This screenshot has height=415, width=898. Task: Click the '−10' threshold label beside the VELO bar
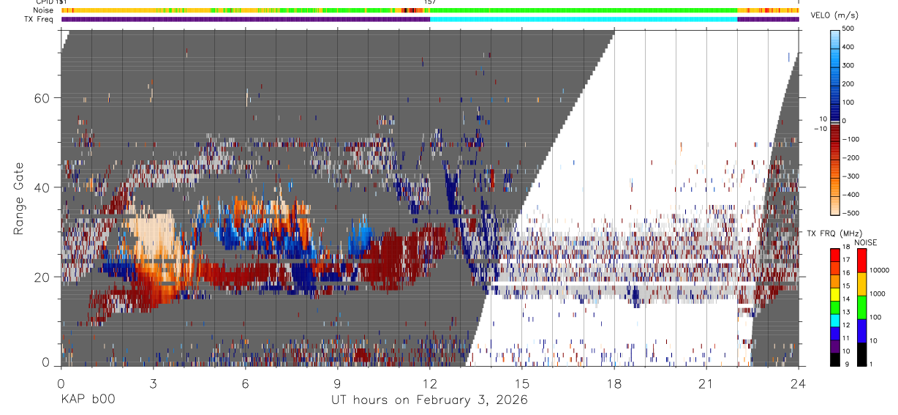click(820, 129)
